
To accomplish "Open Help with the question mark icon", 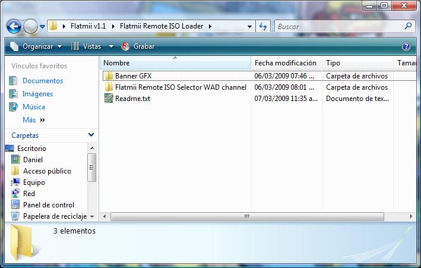I will [406, 46].
